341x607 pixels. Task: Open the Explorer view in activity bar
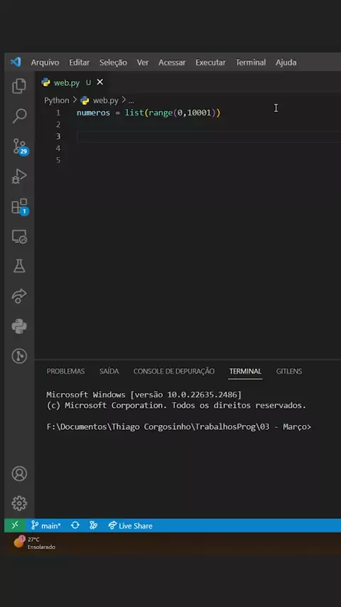point(19,86)
